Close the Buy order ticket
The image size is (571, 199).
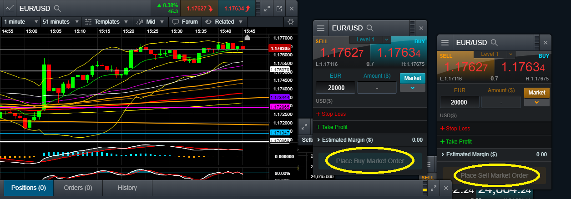click(421, 28)
